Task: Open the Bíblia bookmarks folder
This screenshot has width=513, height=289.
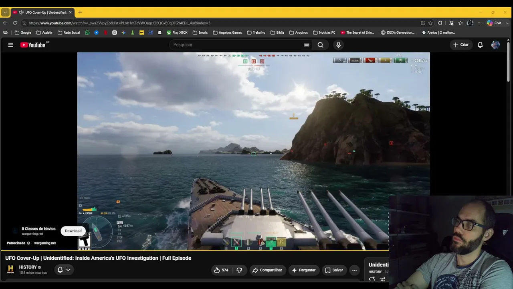Action: click(277, 33)
